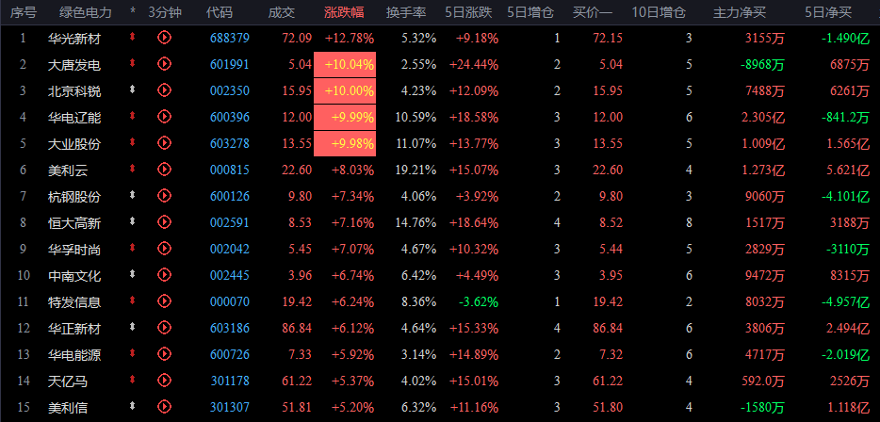Viewport: 880px width, 422px height.
Task: Sort by 5日增仓 column header
Action: click(x=530, y=12)
